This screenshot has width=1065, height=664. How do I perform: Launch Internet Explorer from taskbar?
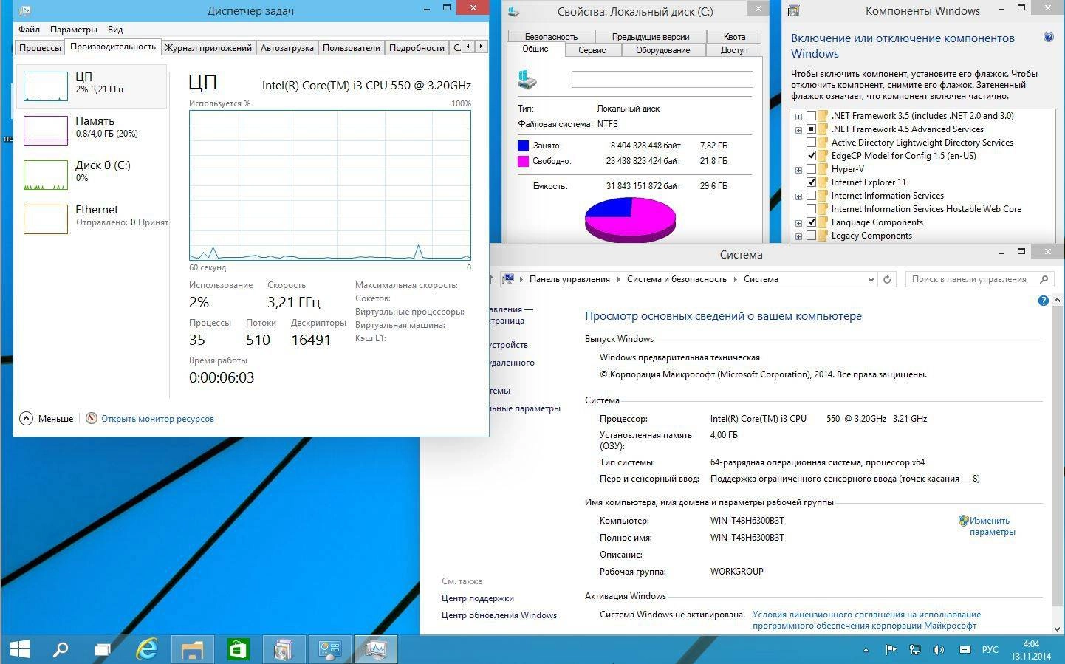[x=148, y=649]
